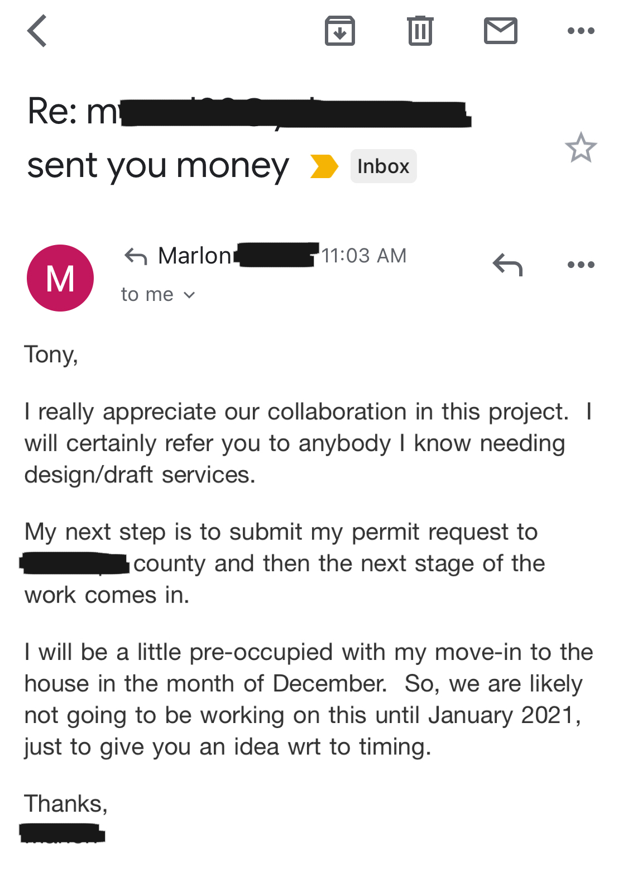Tap the 11:03 AM timestamp
Screen dimensions: 628x871
pos(364,256)
